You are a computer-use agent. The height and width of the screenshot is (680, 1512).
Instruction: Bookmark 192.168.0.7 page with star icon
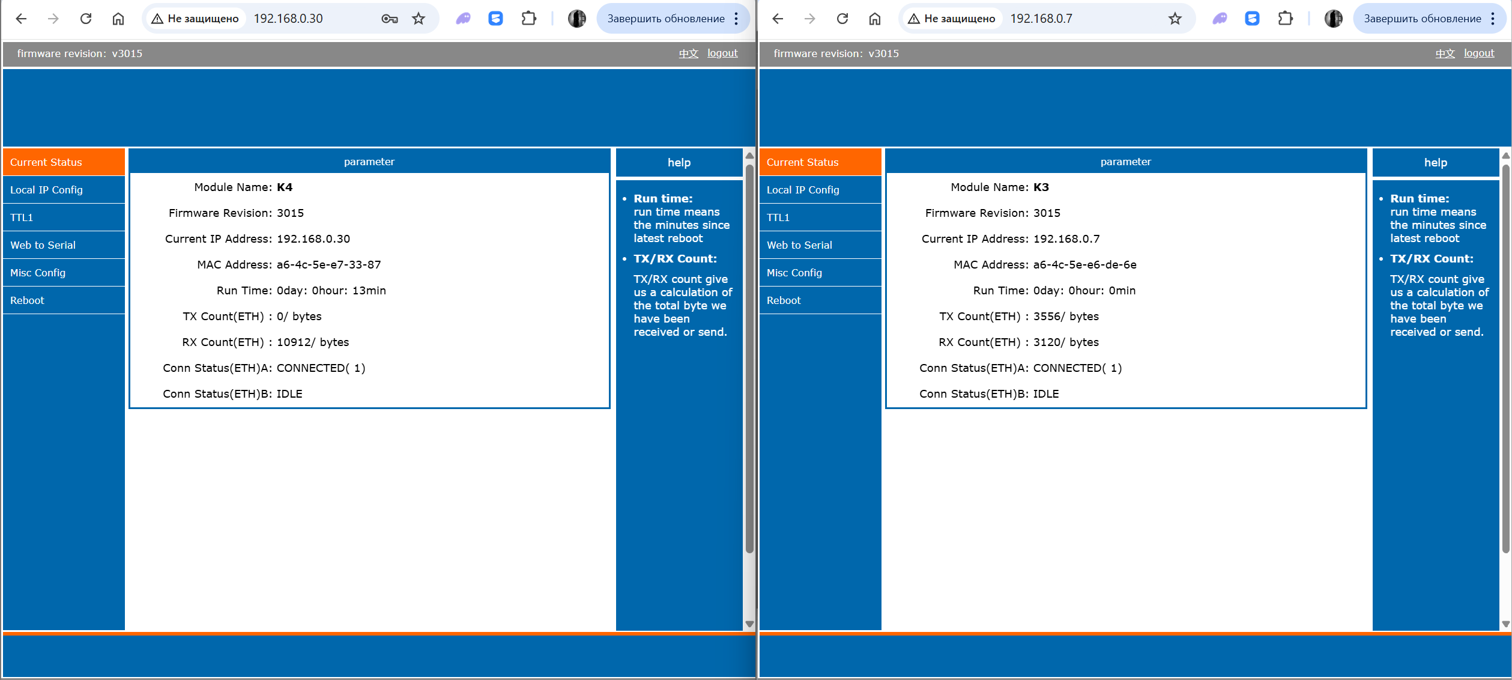1175,19
